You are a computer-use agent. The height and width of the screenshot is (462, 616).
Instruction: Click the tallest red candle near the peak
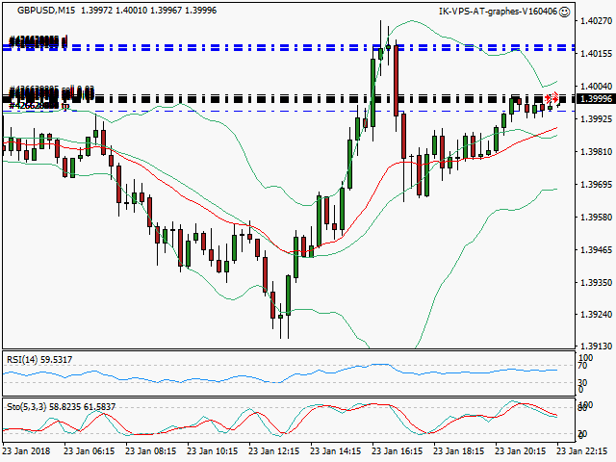pyautogui.click(x=397, y=79)
